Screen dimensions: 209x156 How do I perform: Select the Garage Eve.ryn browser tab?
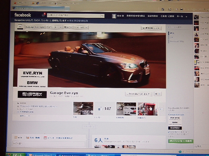pos(38,8)
